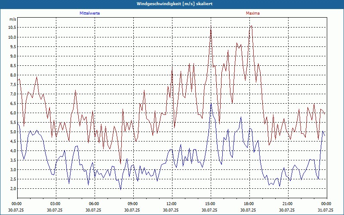Click the 6,0 y-axis value

pyautogui.click(x=13, y=113)
